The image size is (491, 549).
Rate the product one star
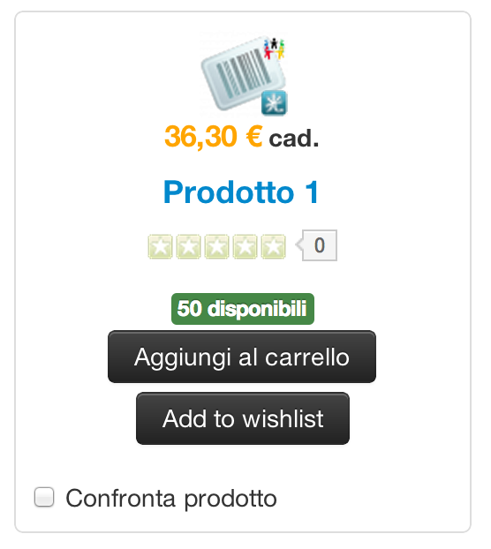(x=161, y=247)
